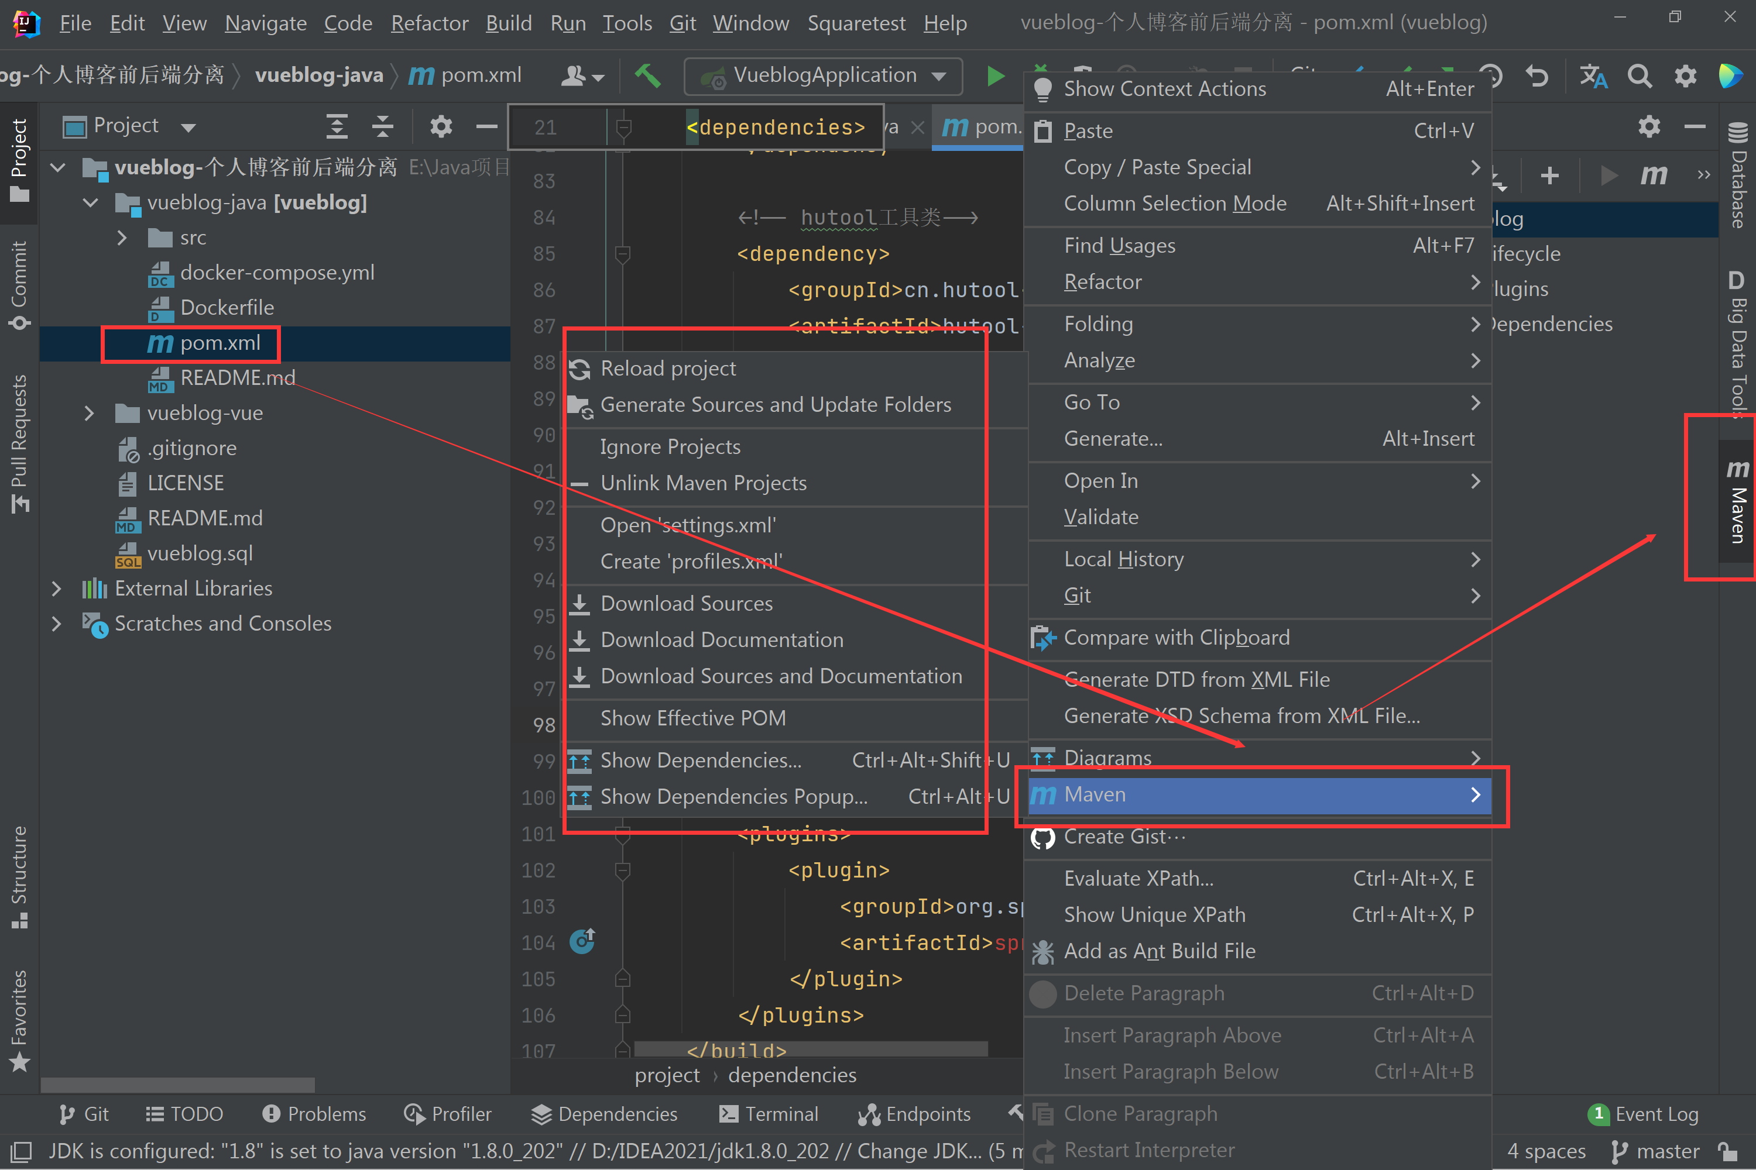
Task: Click Expand All icon in Project panel
Action: click(338, 127)
